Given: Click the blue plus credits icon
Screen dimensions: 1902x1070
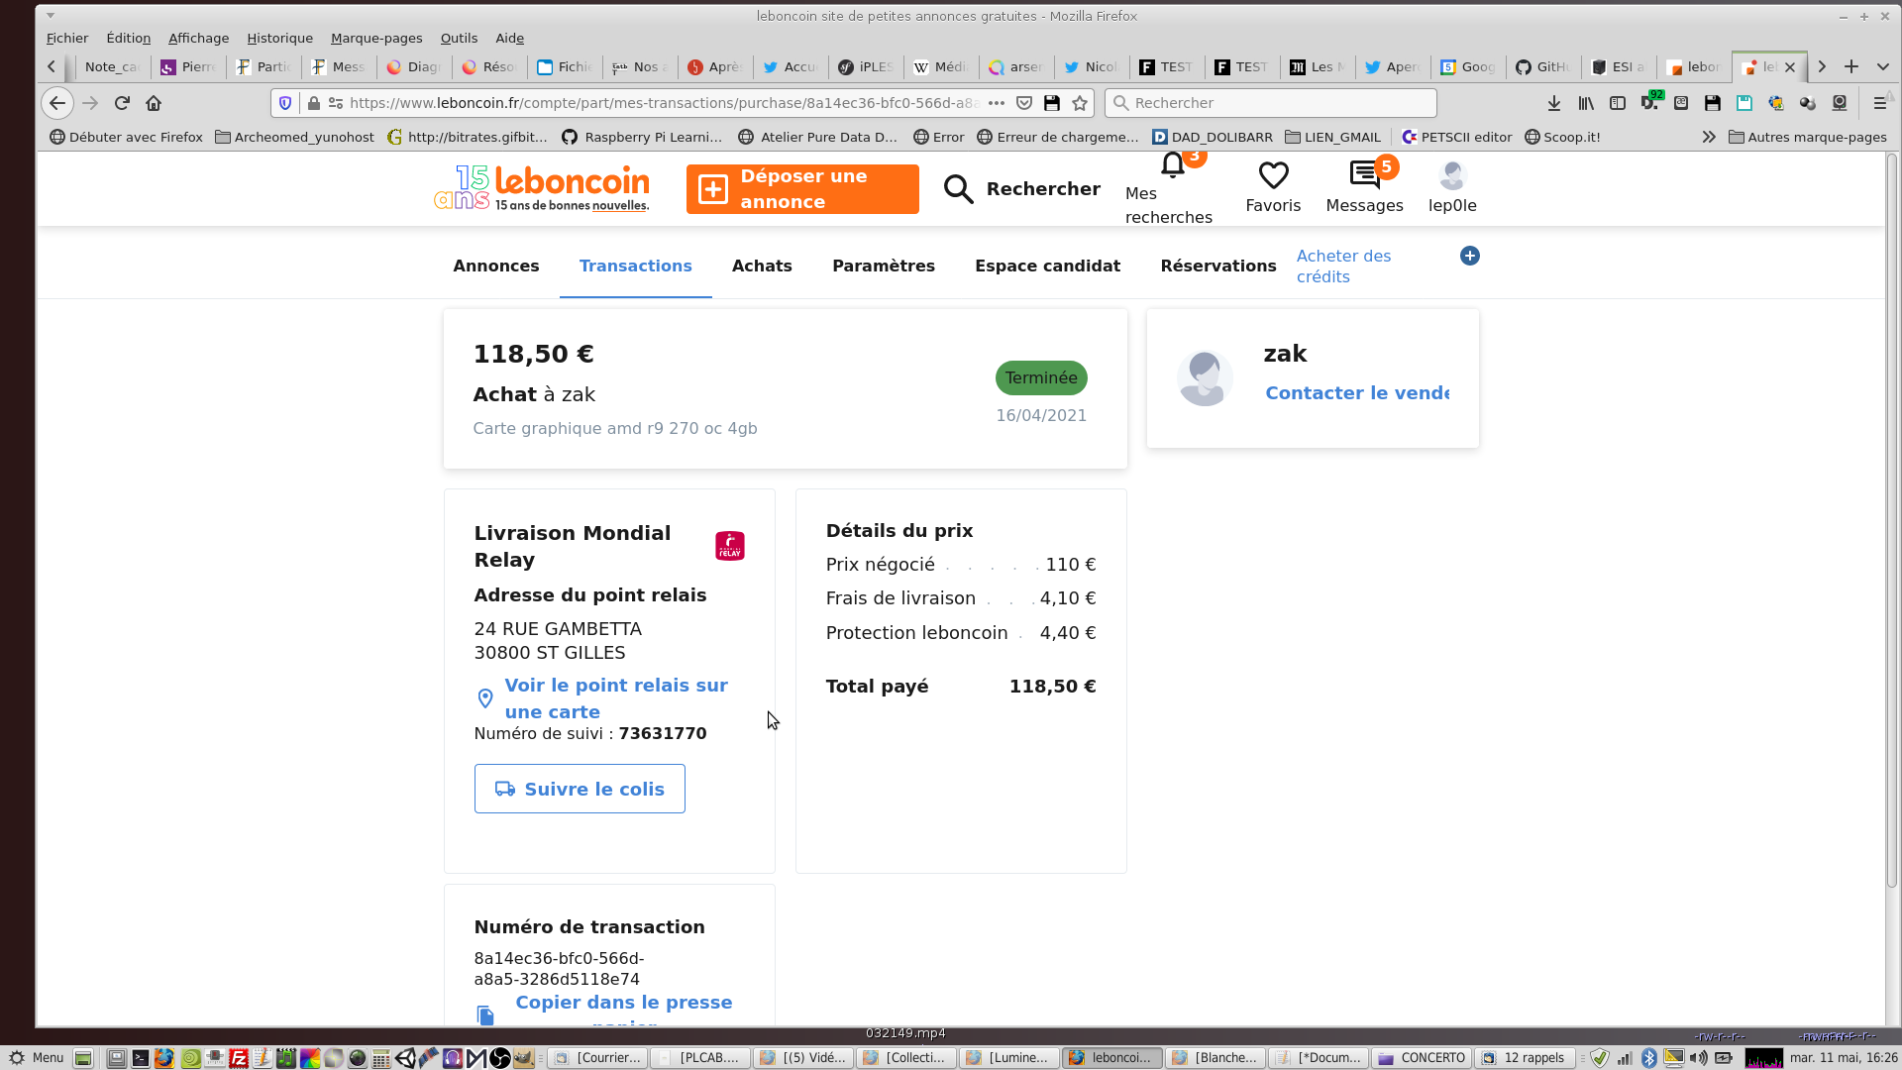Looking at the screenshot, I should 1470,256.
